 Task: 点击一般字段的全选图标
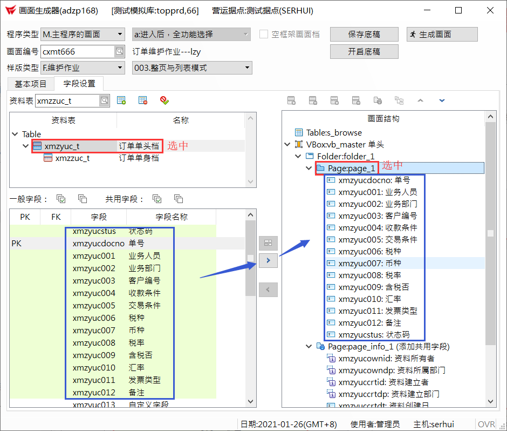pyautogui.click(x=60, y=199)
